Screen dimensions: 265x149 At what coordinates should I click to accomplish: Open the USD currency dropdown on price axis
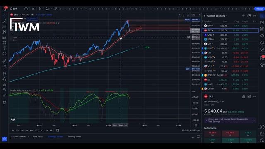[x=195, y=15]
